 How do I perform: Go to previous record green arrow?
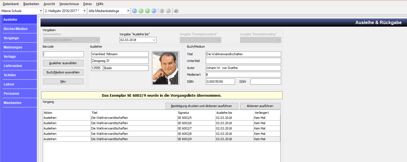(141, 11)
